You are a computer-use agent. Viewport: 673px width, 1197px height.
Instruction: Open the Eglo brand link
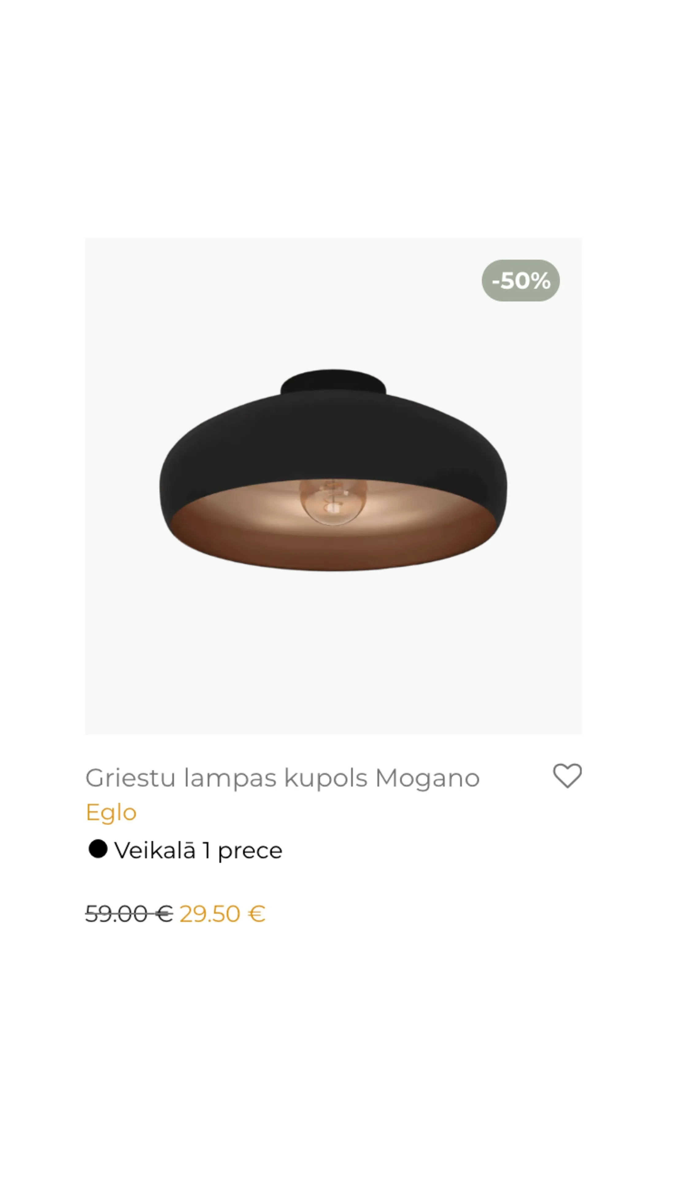pyautogui.click(x=111, y=813)
